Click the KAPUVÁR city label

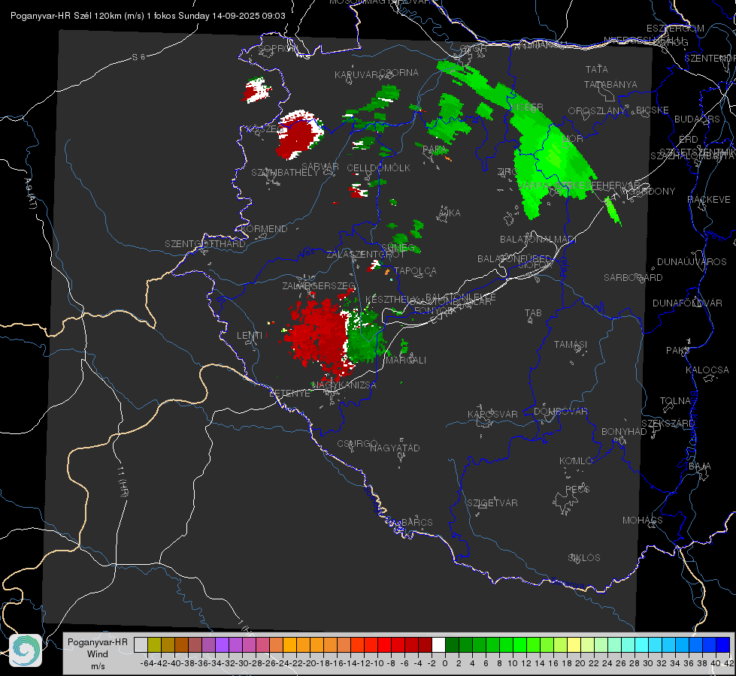(x=357, y=75)
